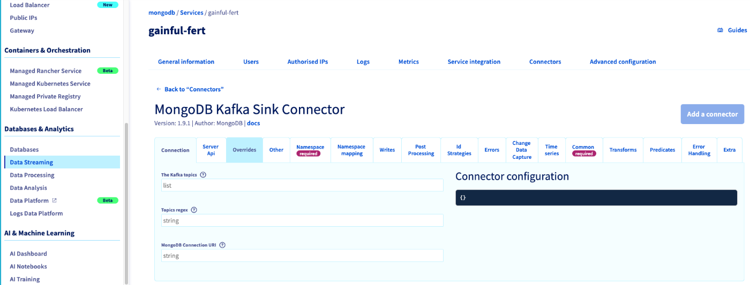Focus the MongoDB Connection URI field

click(x=302, y=256)
